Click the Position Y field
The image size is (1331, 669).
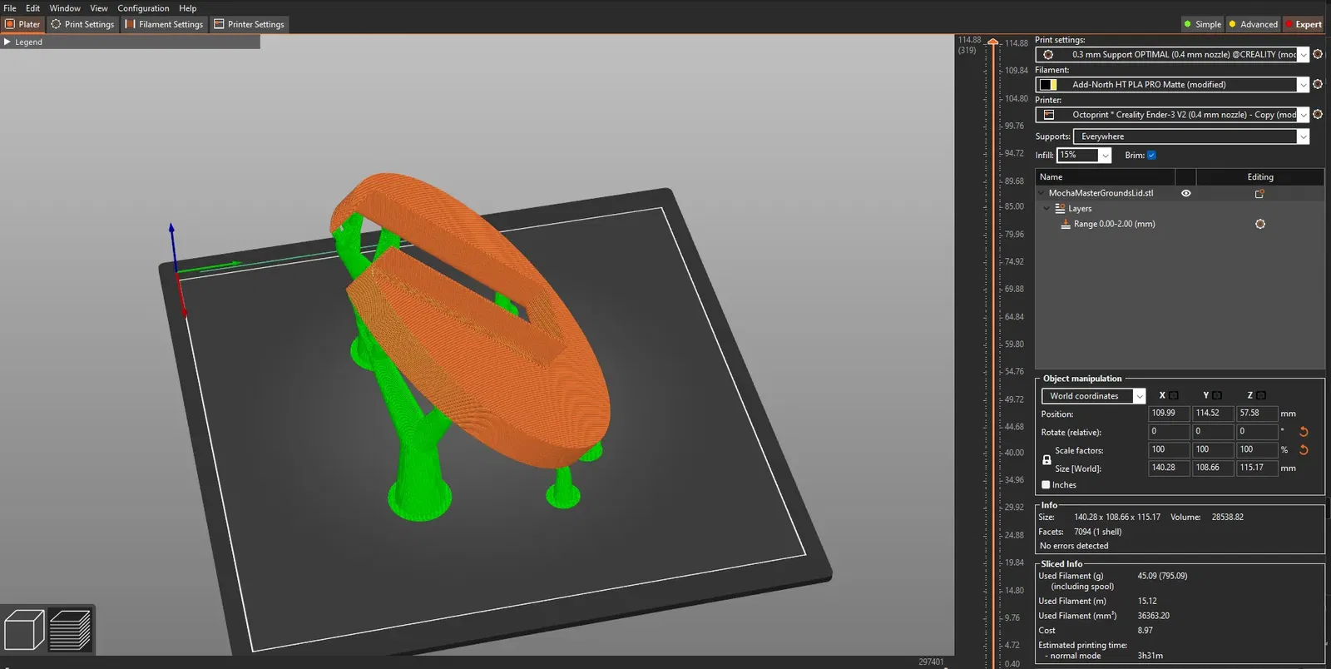(x=1213, y=413)
